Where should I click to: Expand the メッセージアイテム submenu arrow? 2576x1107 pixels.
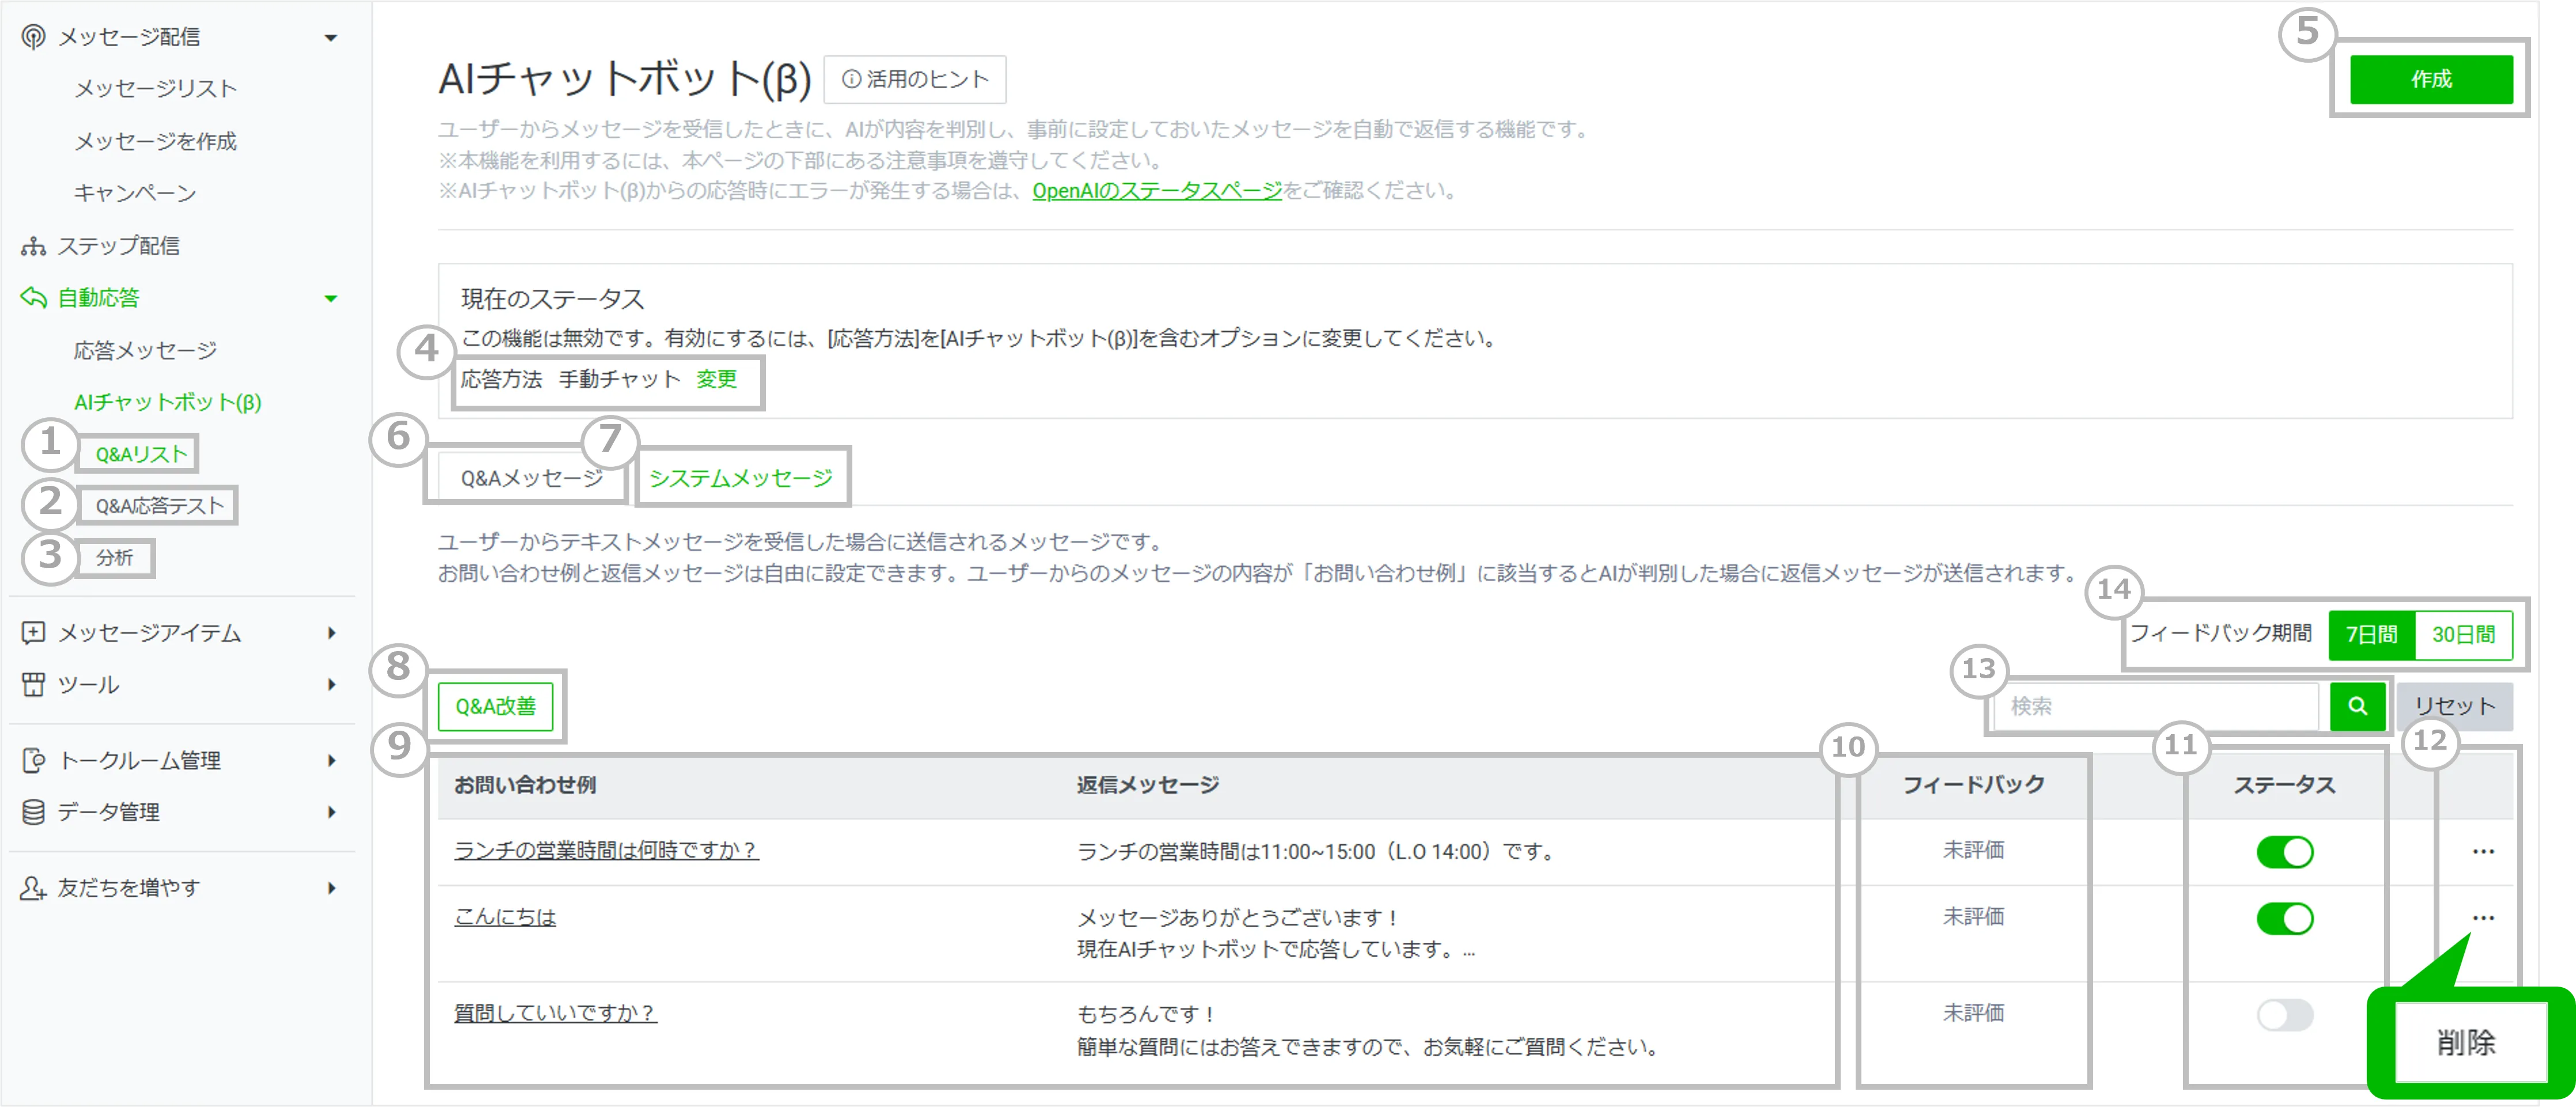(331, 633)
